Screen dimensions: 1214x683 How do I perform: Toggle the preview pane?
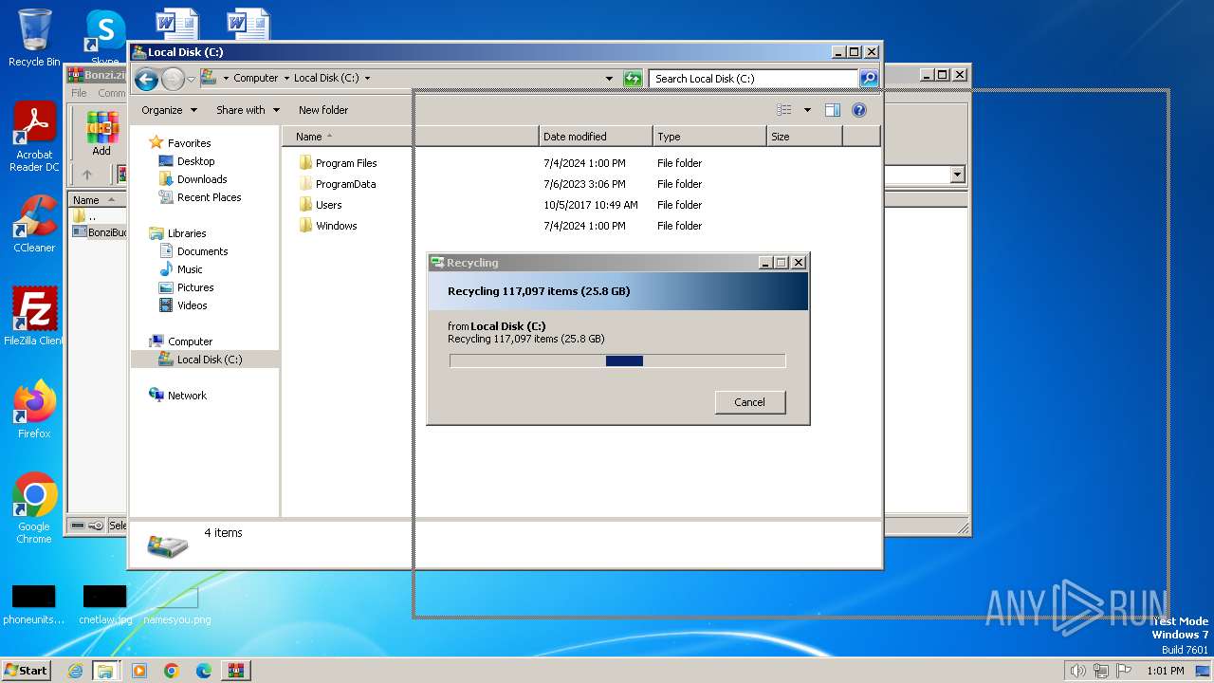833,110
